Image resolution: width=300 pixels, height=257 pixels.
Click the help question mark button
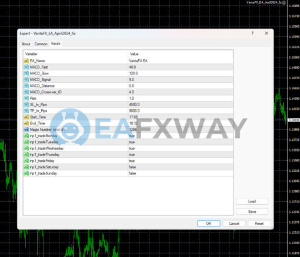tap(252, 33)
